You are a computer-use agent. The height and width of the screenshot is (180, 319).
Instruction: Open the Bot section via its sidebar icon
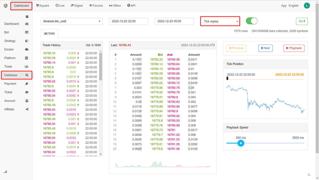27,32
